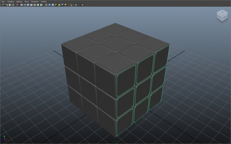
Task: Open the Lighting menu
Action: click(19, 2)
